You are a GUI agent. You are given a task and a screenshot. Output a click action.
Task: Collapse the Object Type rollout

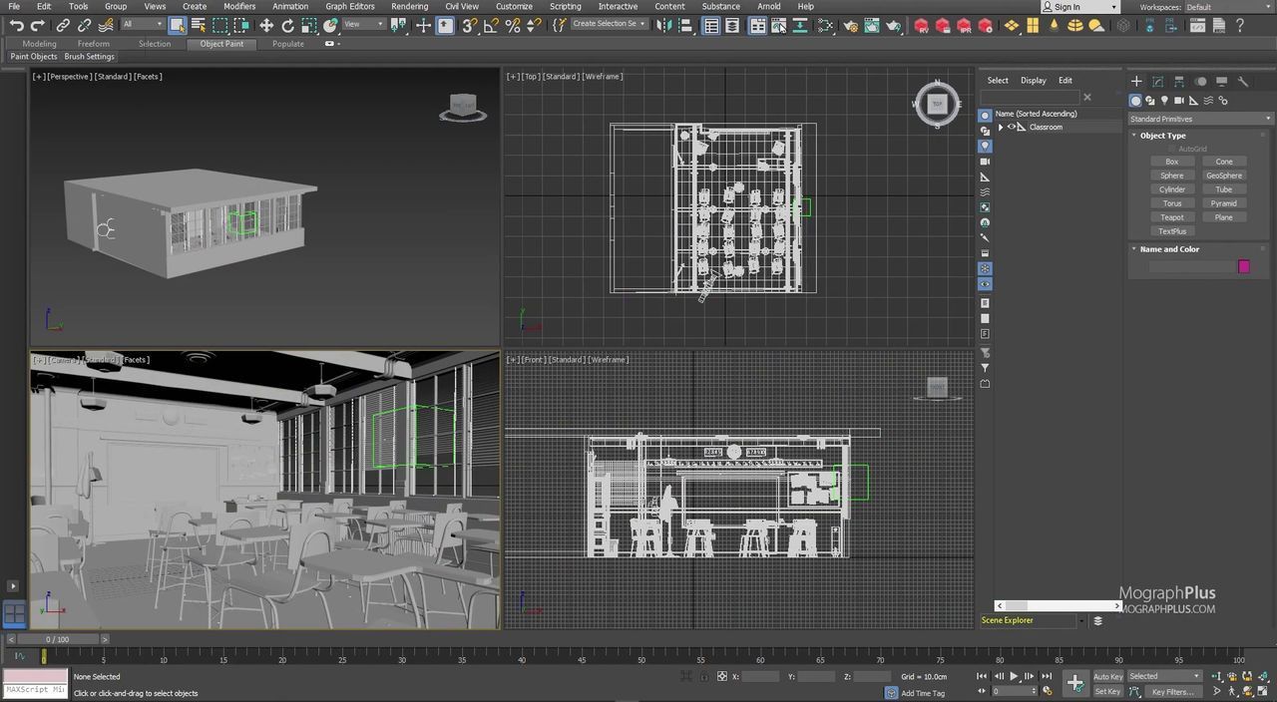pos(1162,136)
